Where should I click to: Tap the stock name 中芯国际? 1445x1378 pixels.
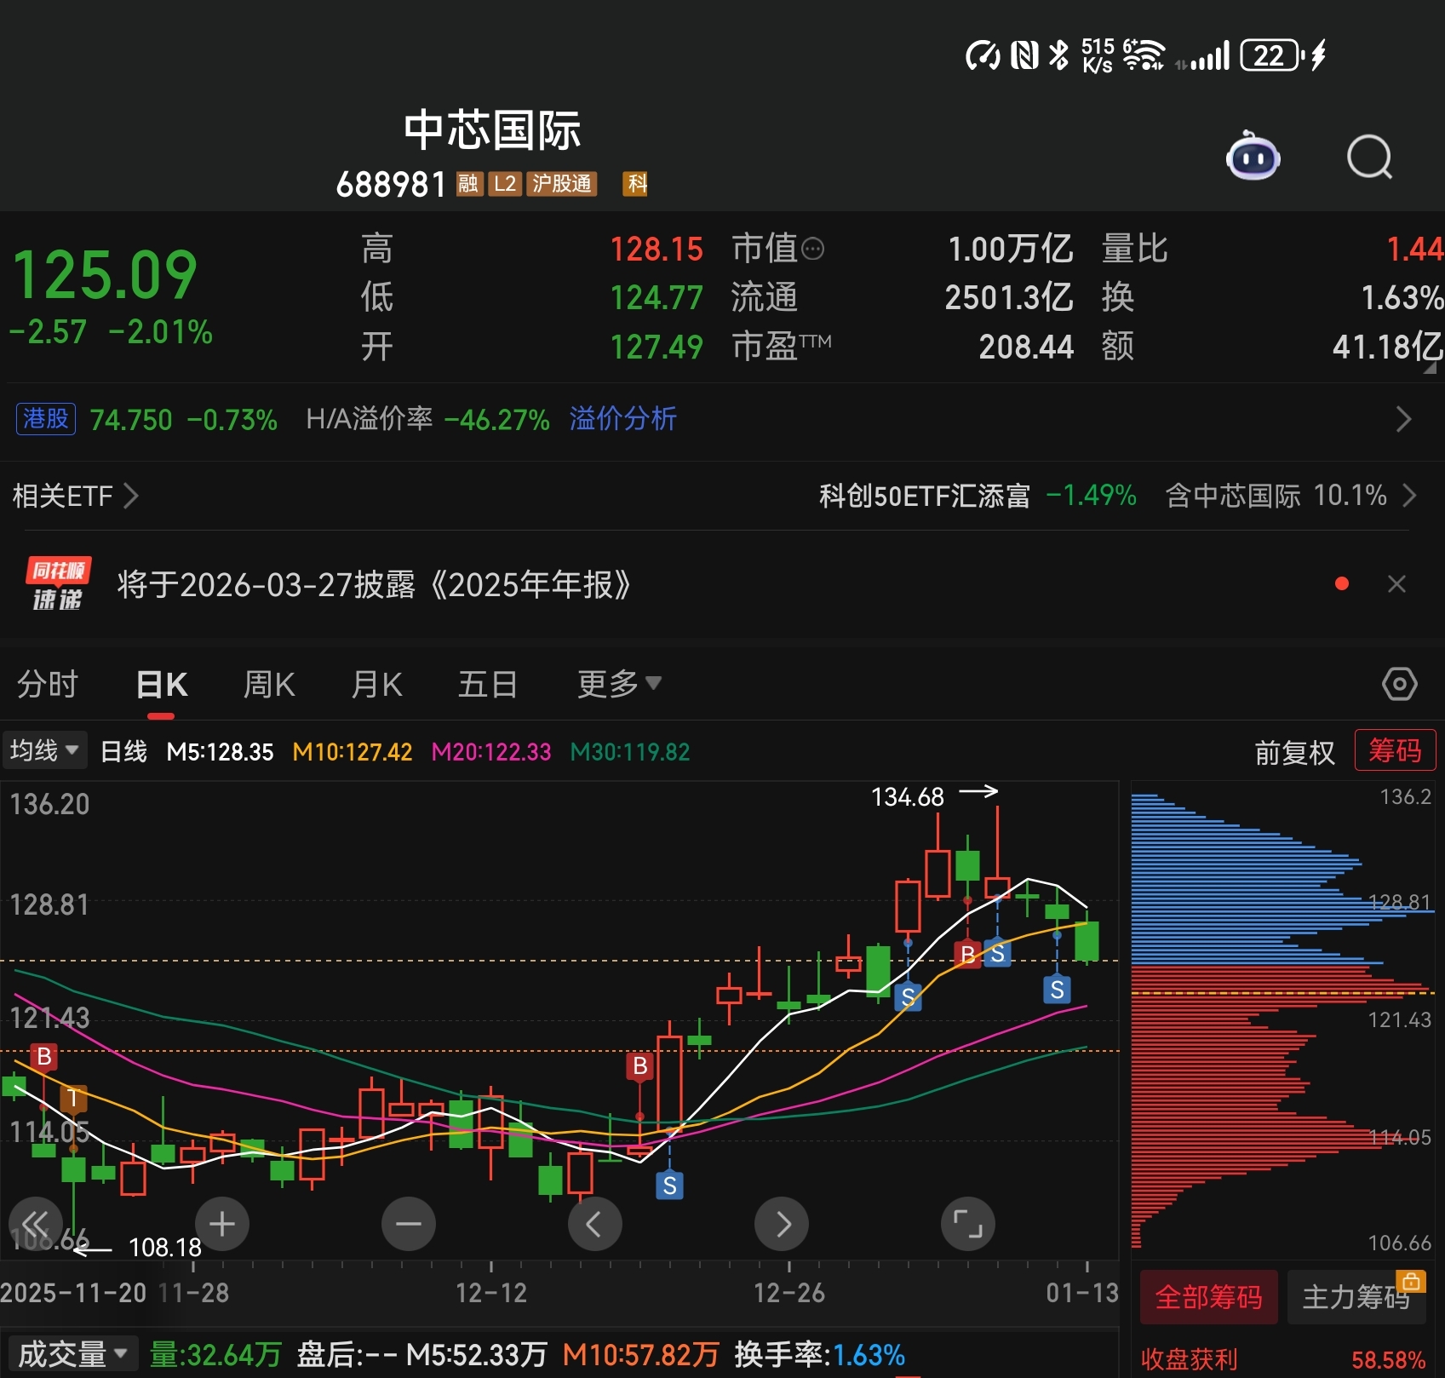(492, 129)
